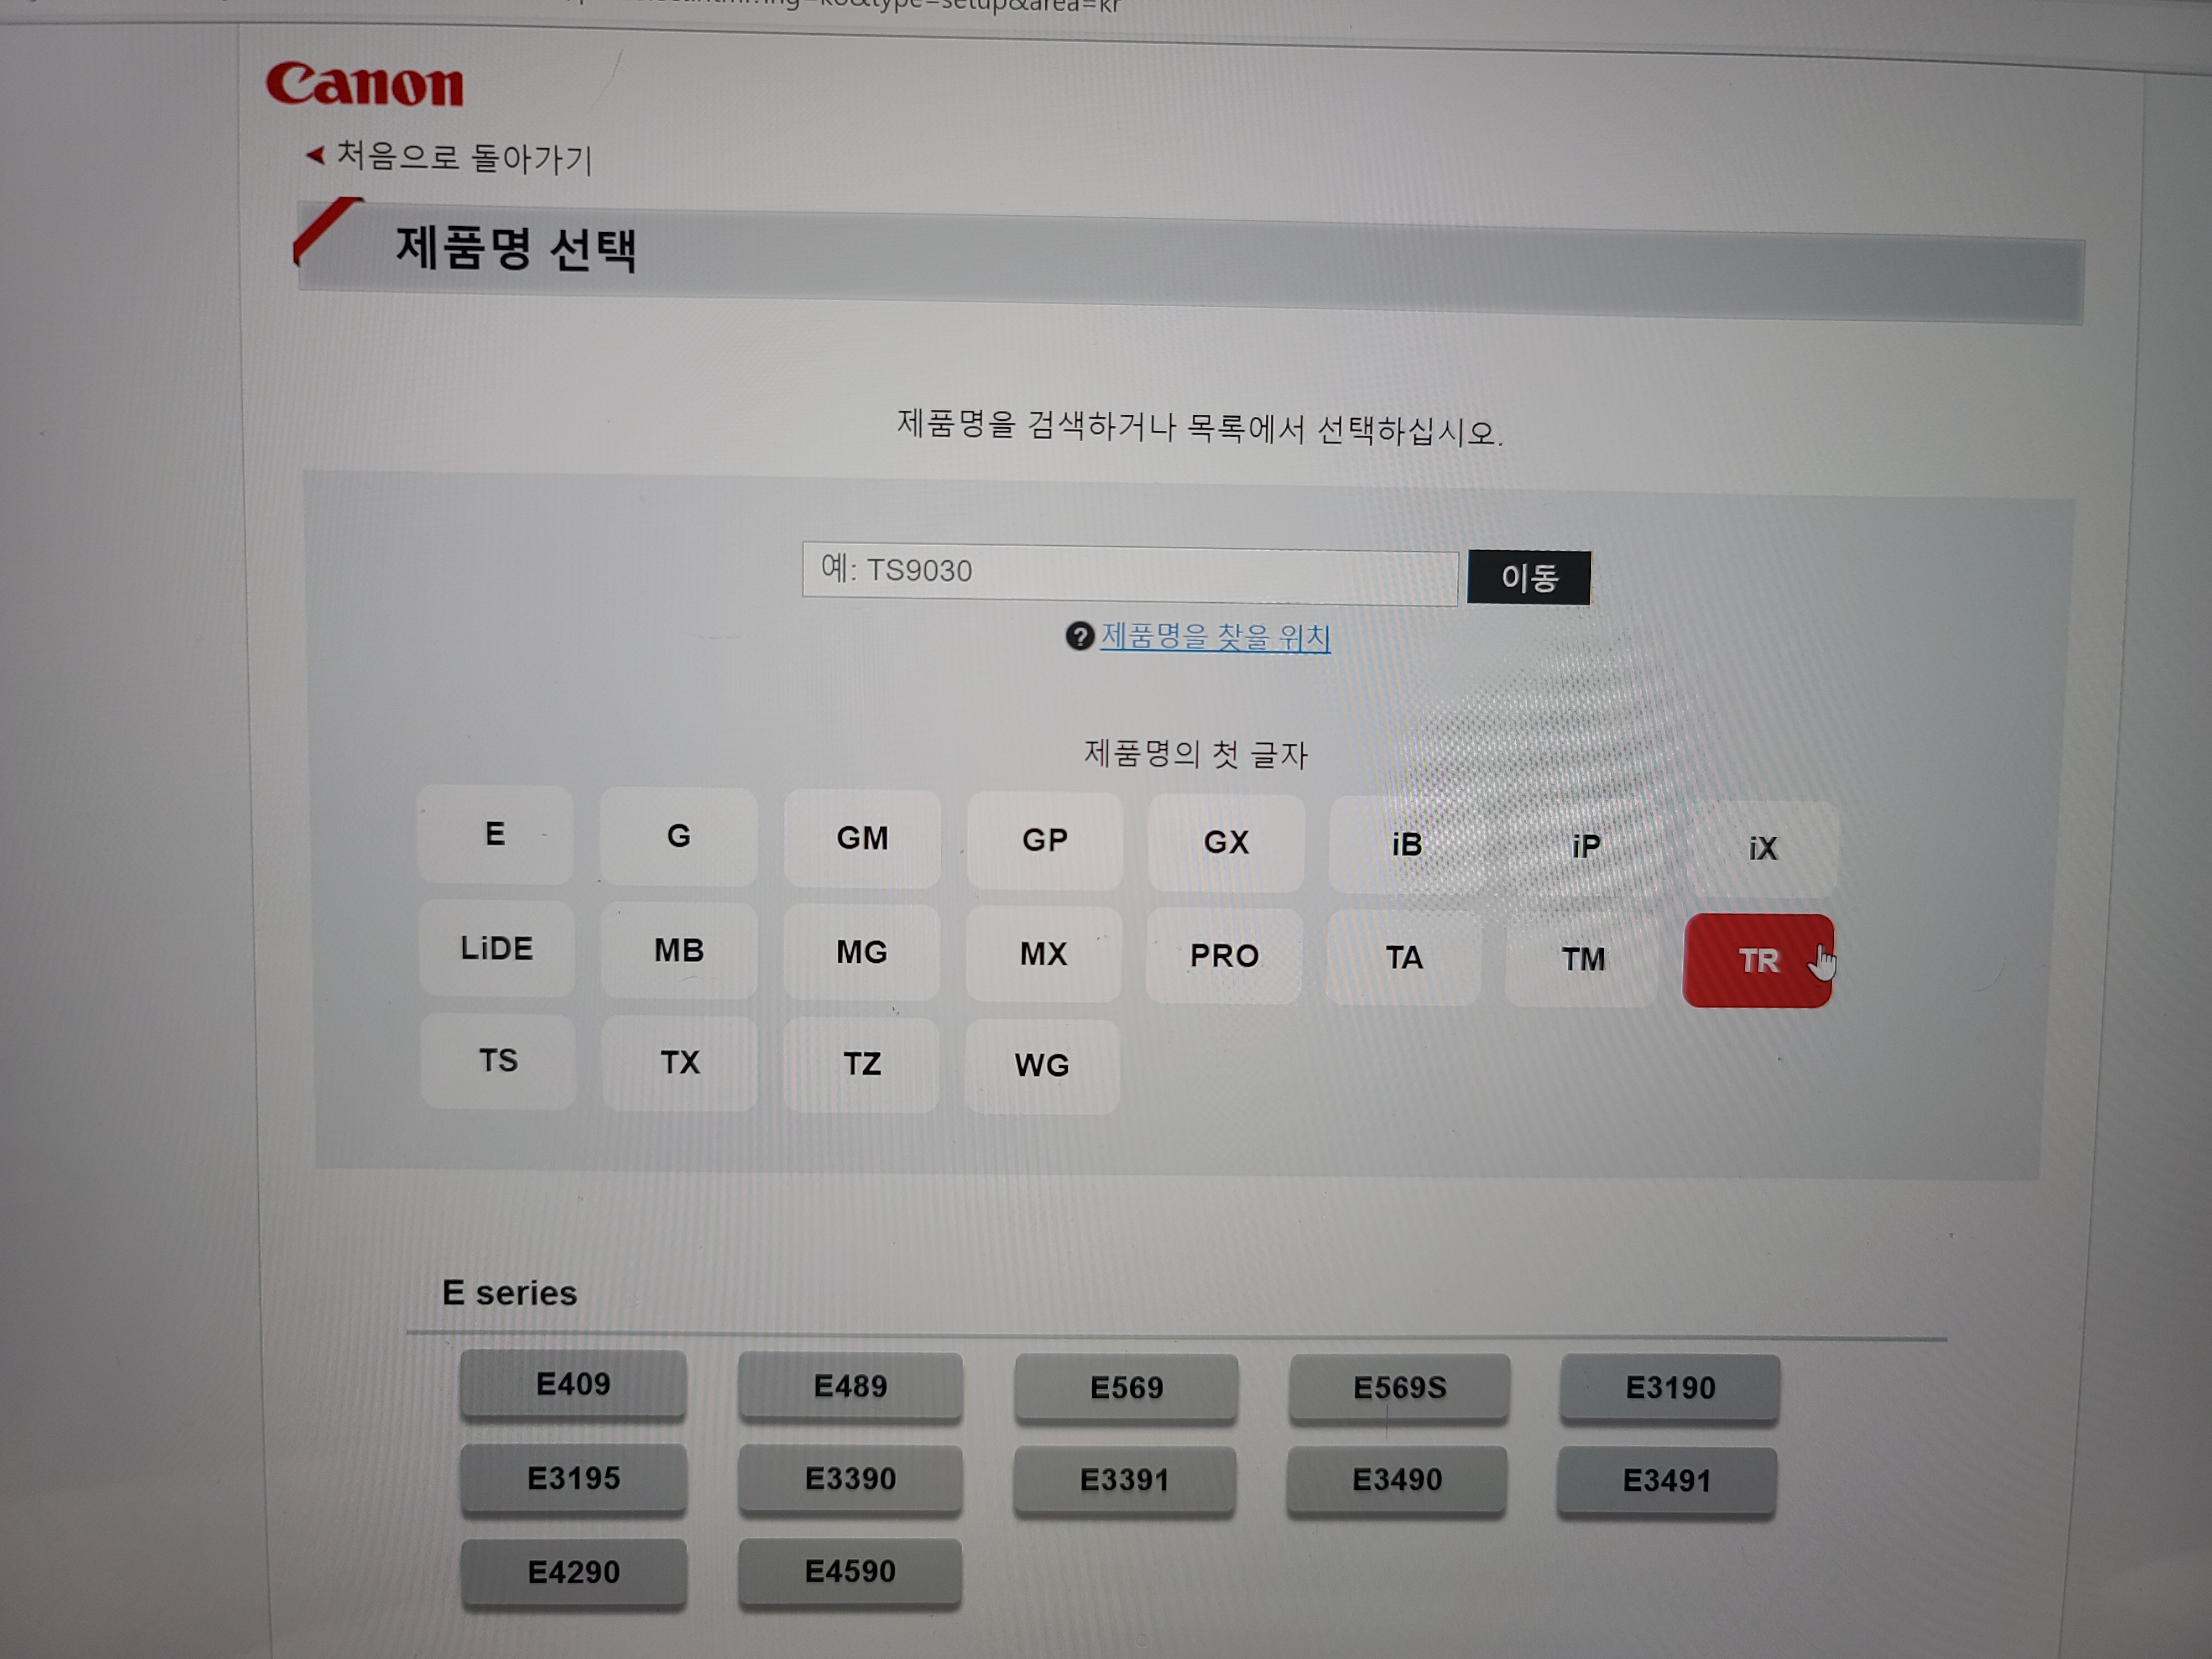Screen dimensions: 2212x1659
Task: Select the LiDE series tile
Action: [496, 949]
